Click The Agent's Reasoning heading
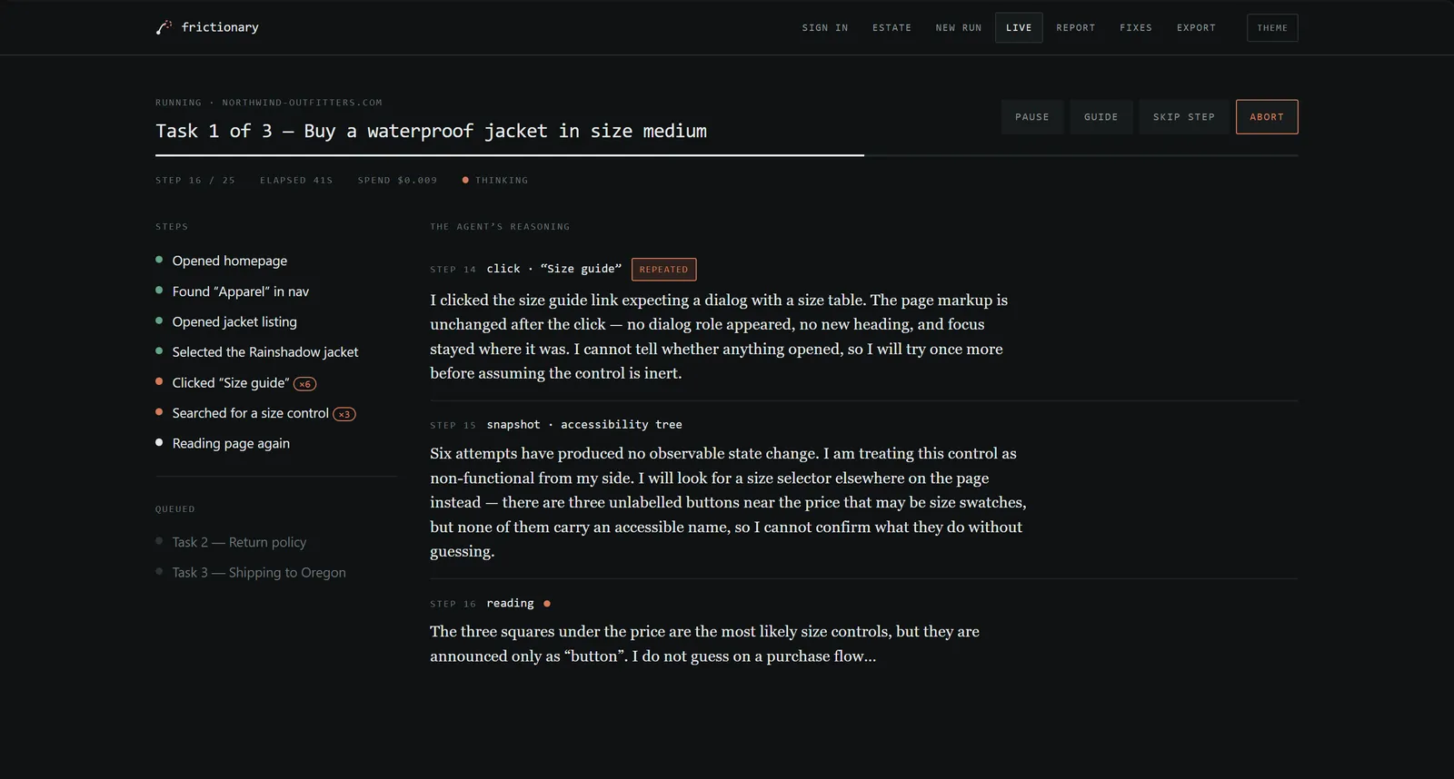This screenshot has width=1454, height=779. (500, 226)
